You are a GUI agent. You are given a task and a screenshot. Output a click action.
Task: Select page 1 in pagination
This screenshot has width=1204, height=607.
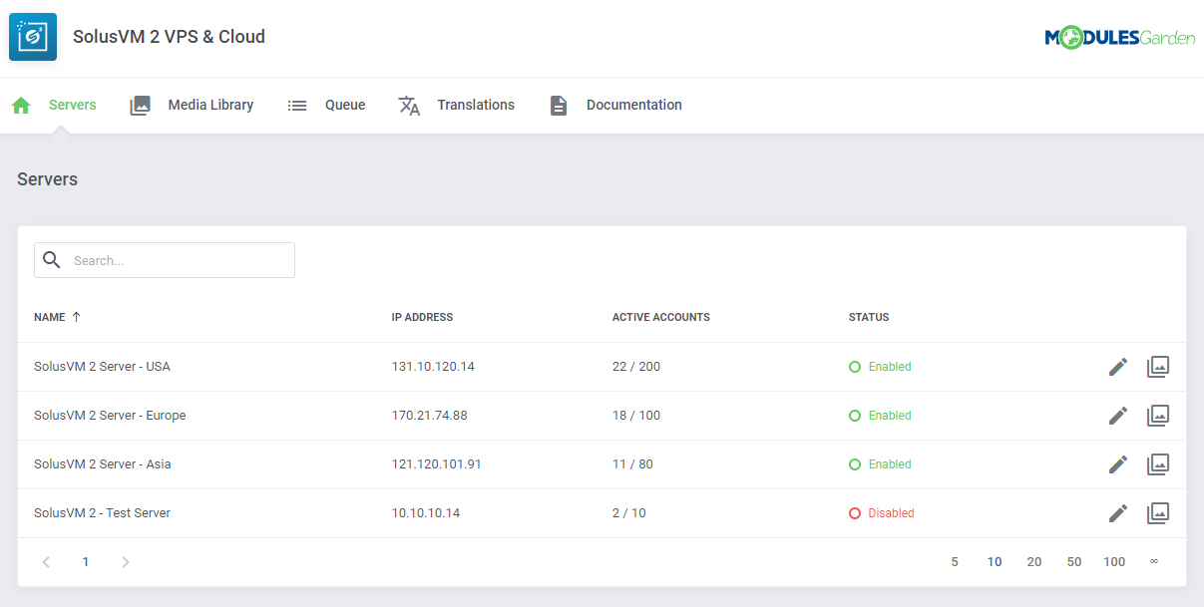[86, 562]
